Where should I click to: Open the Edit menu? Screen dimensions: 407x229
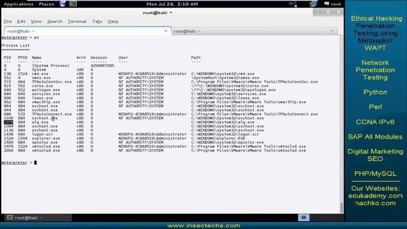21,21
